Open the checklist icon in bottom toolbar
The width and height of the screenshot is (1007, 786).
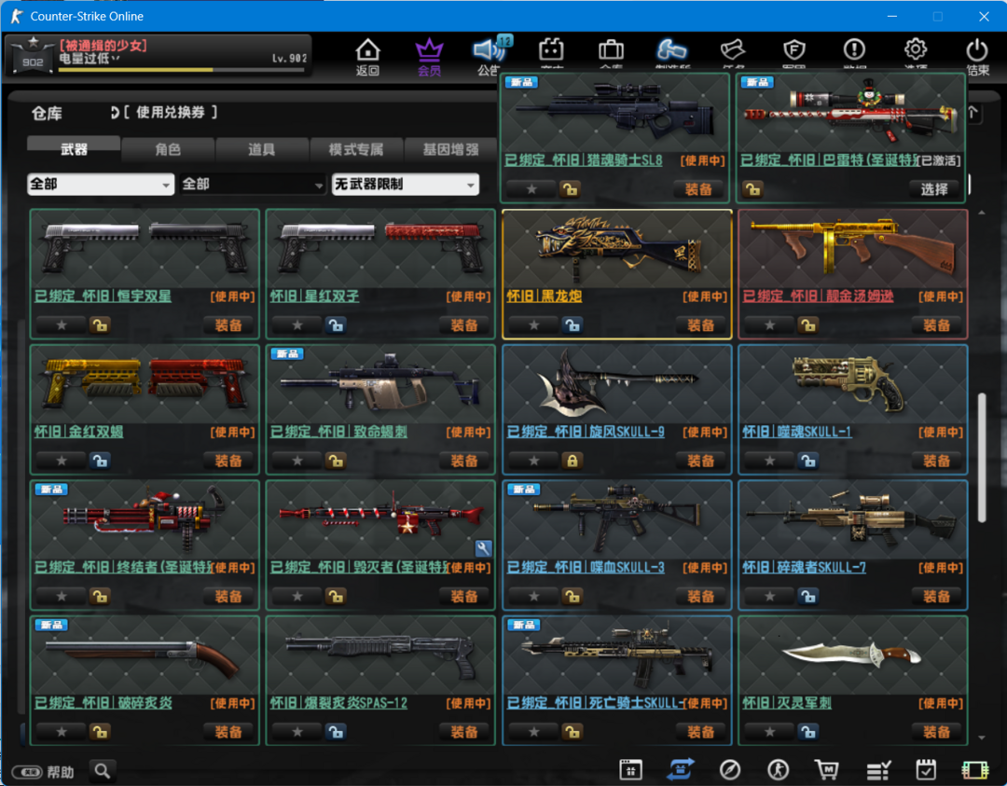pos(878,769)
